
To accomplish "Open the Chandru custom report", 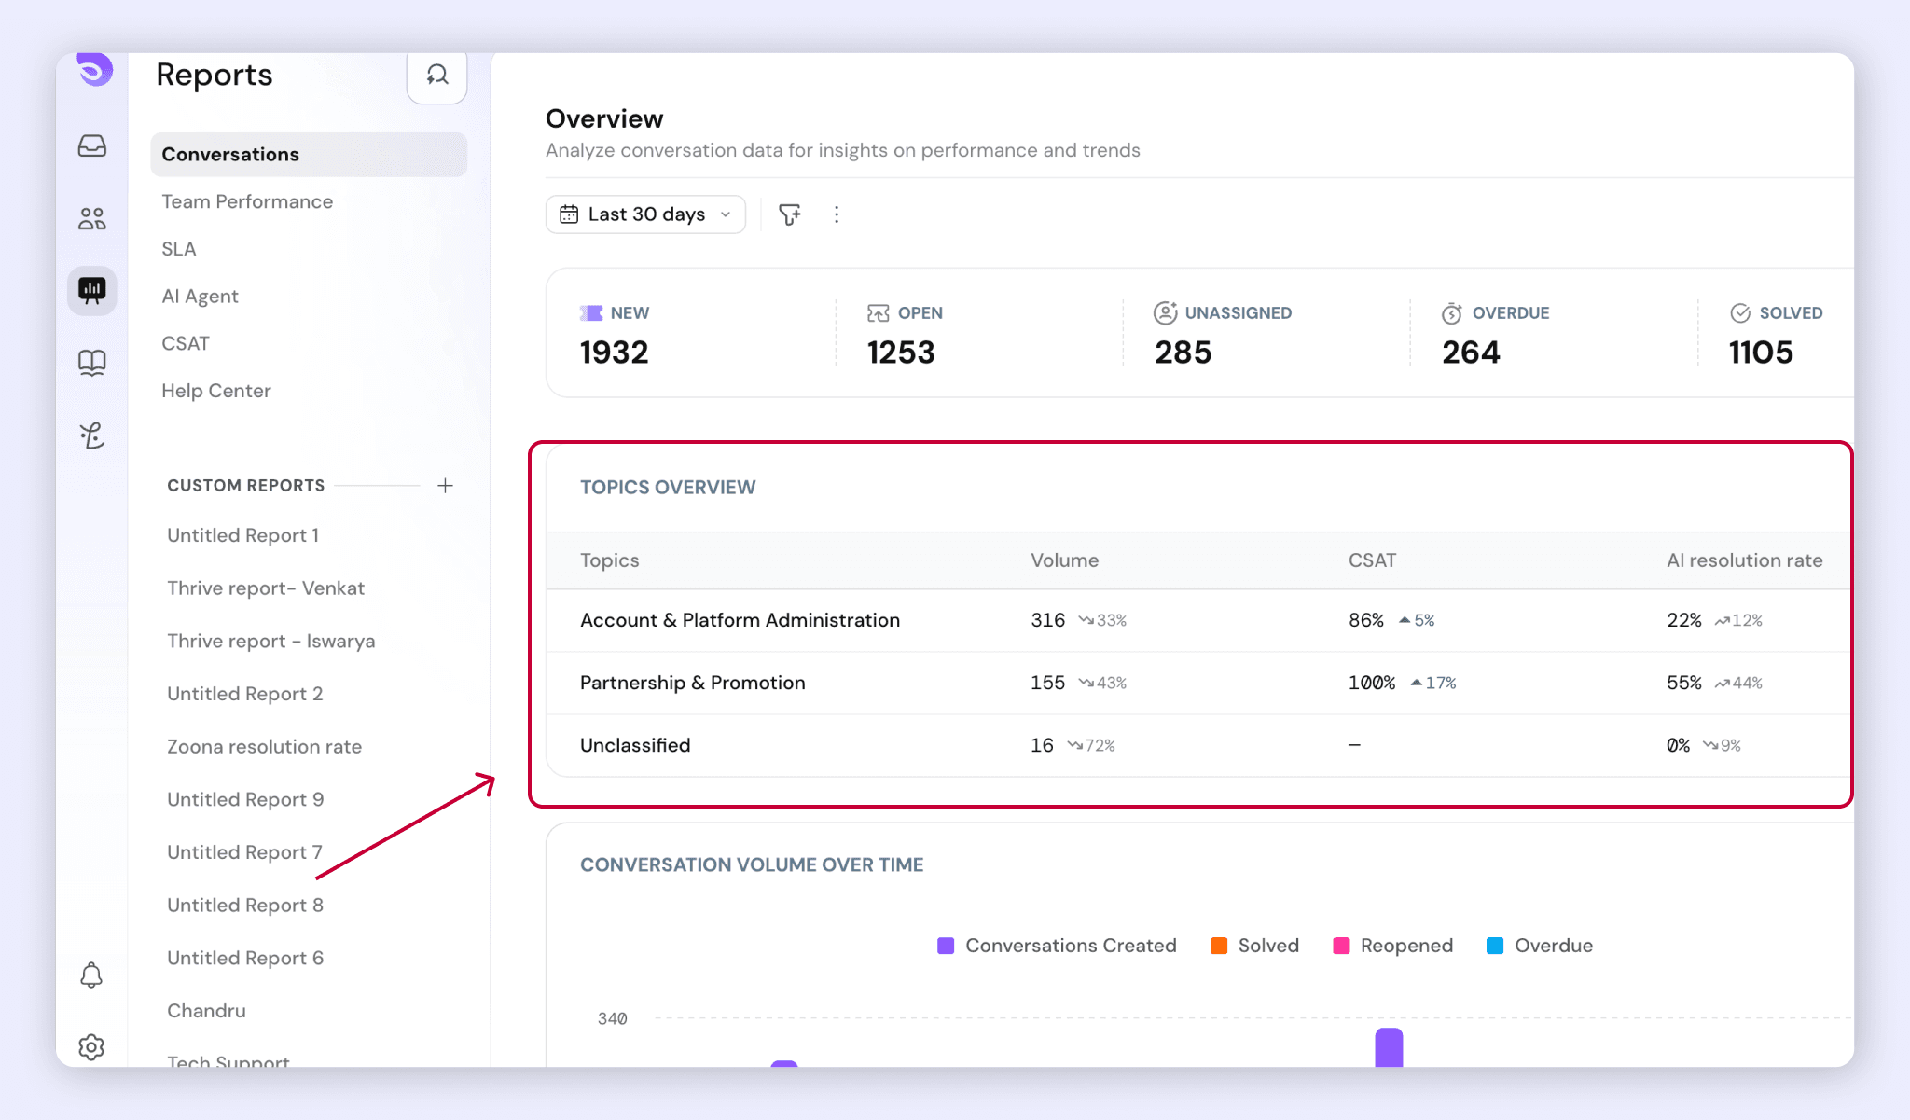I will (207, 1011).
